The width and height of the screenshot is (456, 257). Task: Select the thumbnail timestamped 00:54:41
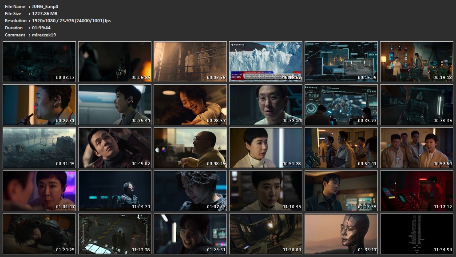[x=341, y=148]
